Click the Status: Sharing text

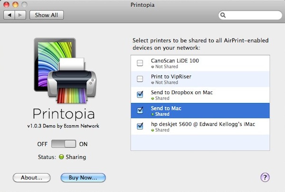coord(62,157)
